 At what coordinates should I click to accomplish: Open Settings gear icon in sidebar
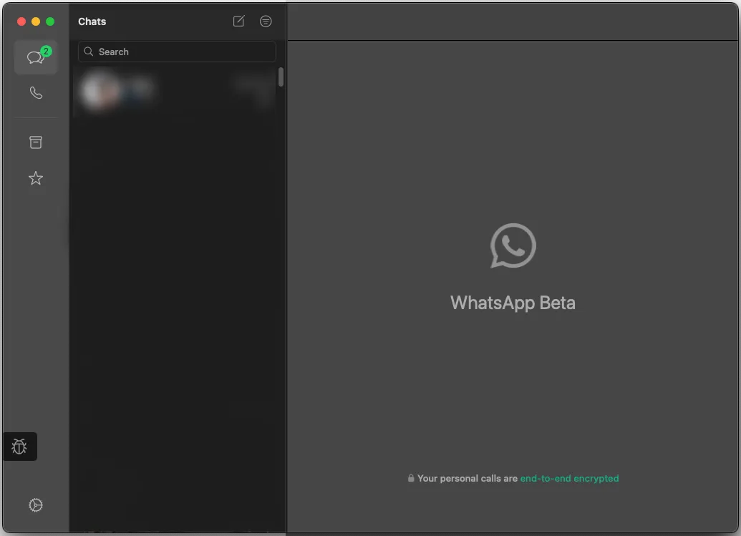click(36, 505)
